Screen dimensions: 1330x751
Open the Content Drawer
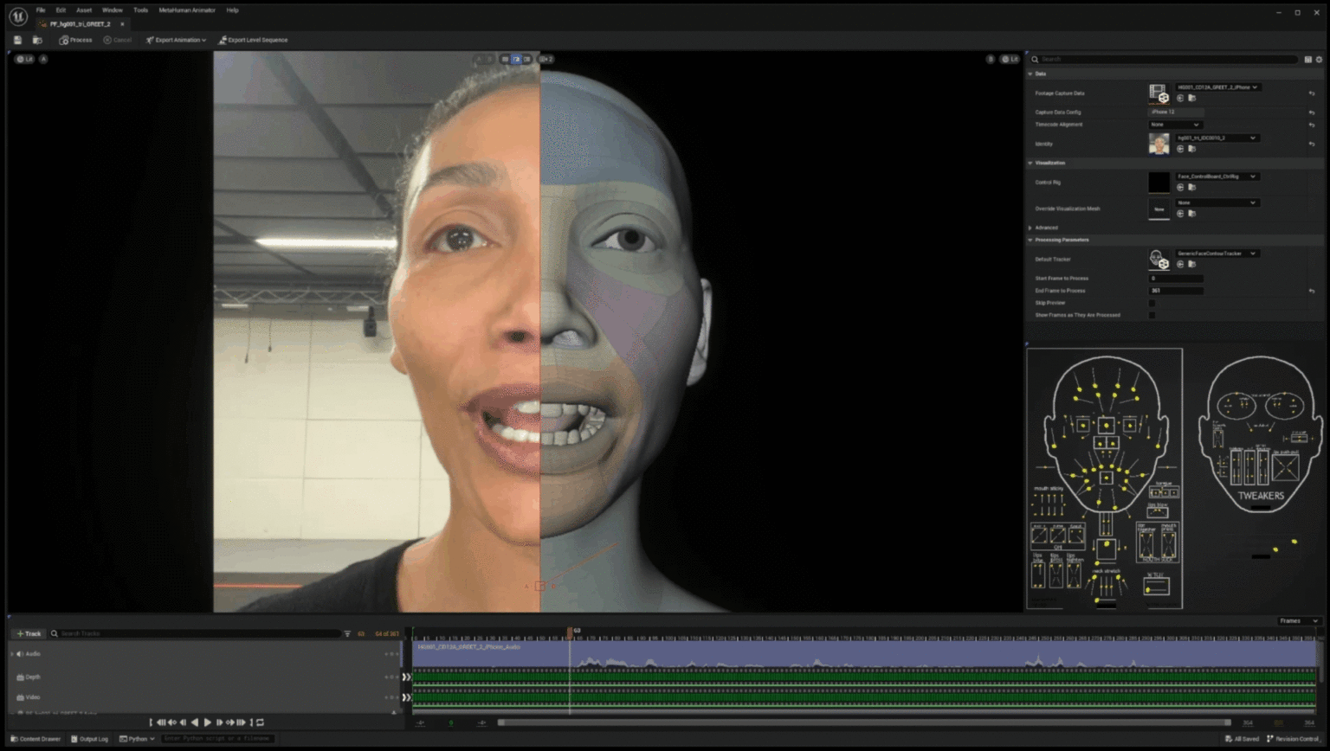pyautogui.click(x=35, y=739)
